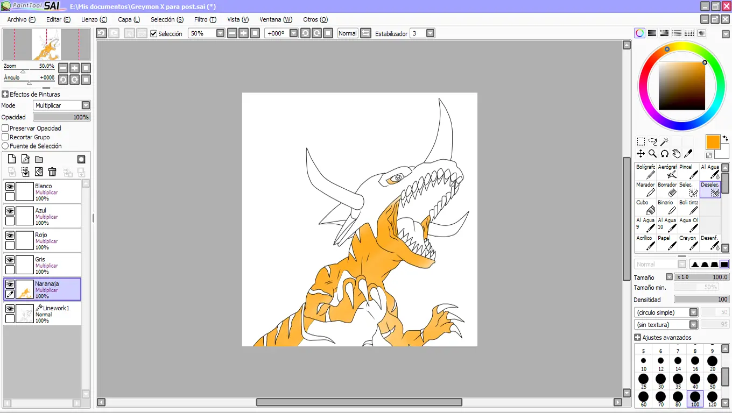Select the move layer tool
Screen dimensions: 732x413
point(640,154)
